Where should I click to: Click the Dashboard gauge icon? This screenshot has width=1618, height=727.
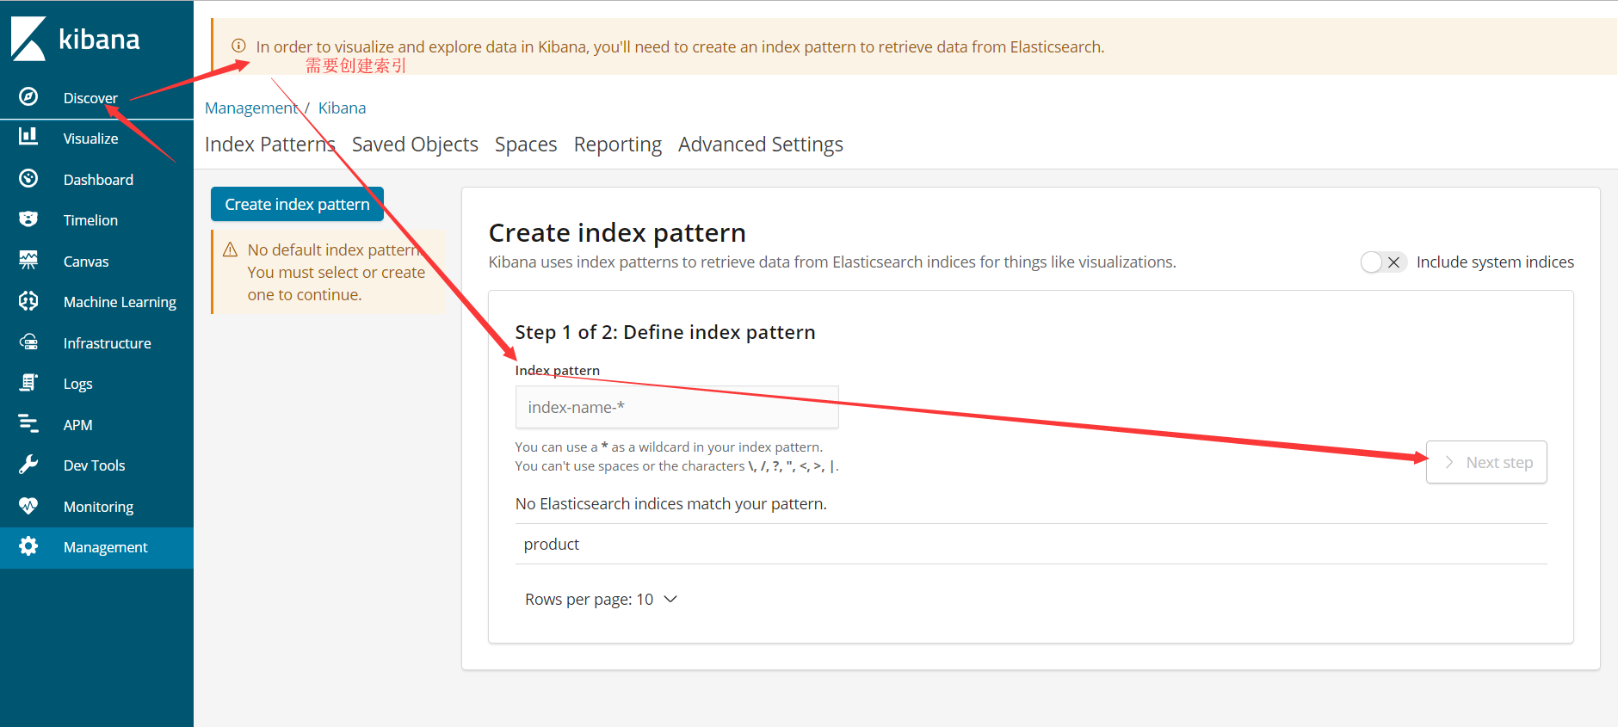(28, 178)
